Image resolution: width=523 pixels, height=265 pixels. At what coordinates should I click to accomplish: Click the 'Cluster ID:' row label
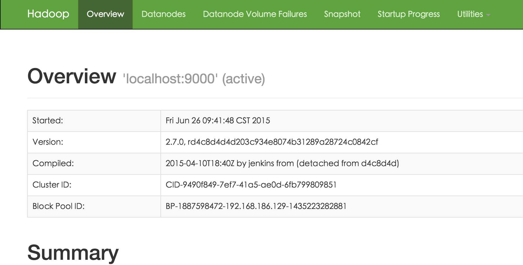pyautogui.click(x=52, y=185)
